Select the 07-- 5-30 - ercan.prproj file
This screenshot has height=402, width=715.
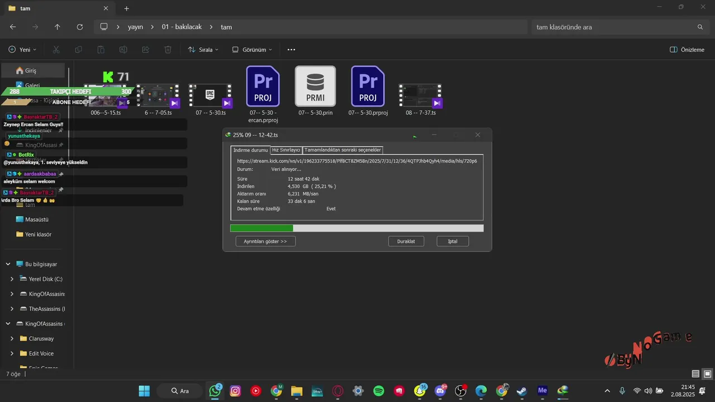tap(263, 94)
